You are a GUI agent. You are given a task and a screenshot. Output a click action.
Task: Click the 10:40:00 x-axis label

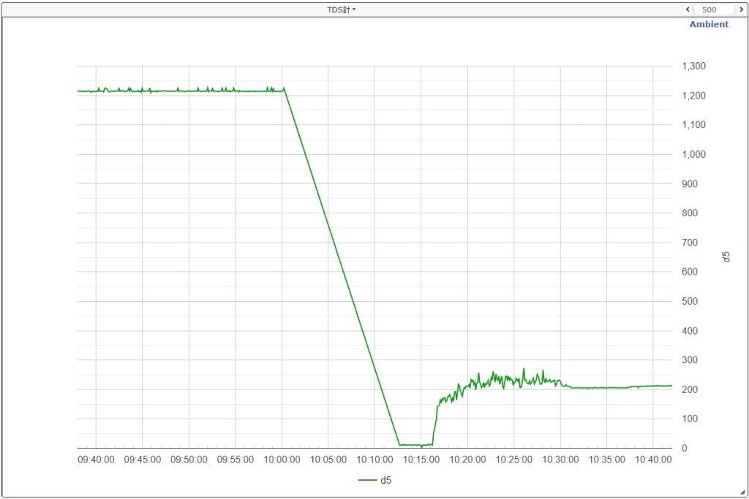653,460
